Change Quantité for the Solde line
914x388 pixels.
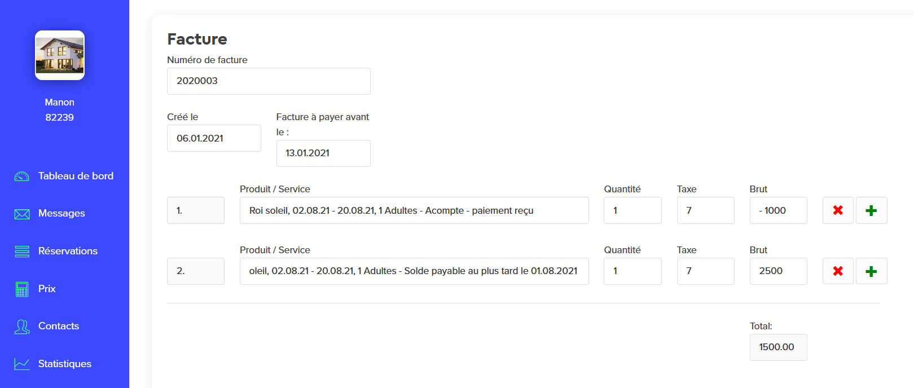632,271
